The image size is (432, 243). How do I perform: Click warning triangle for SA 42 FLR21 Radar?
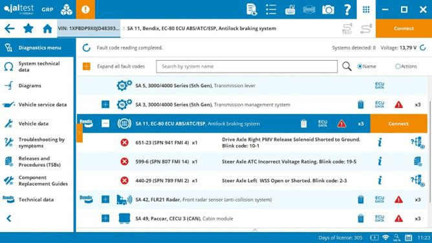398,200
